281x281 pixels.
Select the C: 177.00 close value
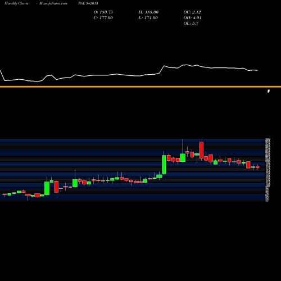103,18
